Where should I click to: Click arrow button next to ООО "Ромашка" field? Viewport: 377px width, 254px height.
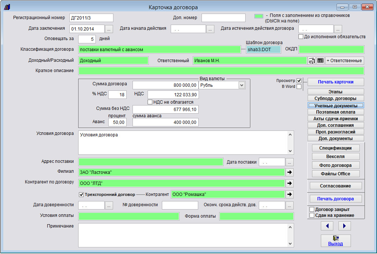290,194
